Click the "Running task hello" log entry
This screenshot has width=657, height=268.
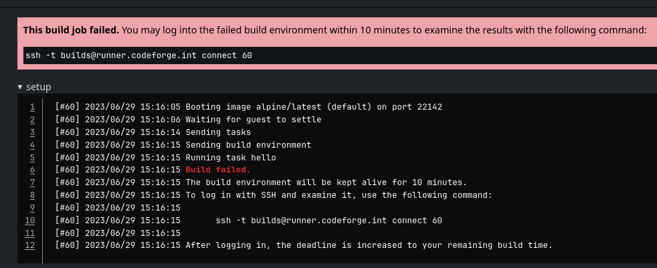click(230, 158)
